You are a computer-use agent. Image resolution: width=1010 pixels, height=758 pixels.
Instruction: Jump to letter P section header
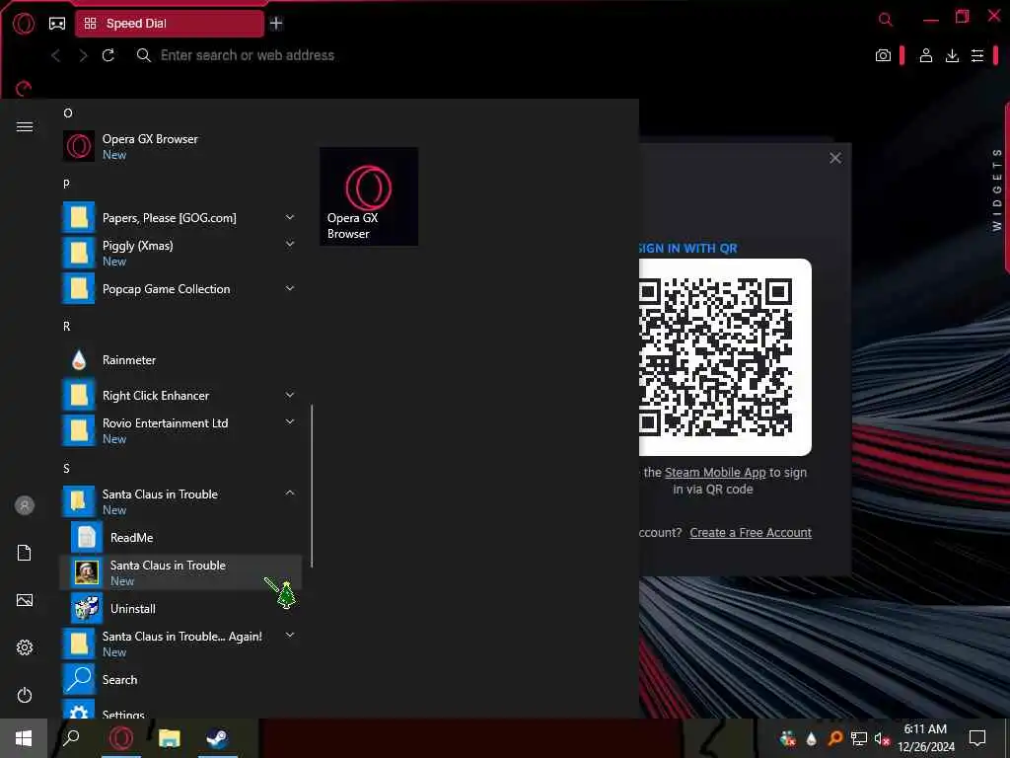click(66, 185)
